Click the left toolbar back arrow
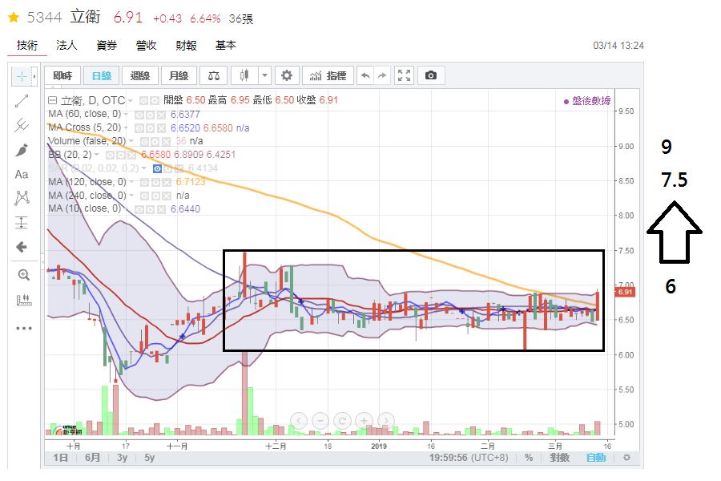721x481 pixels. (22, 247)
